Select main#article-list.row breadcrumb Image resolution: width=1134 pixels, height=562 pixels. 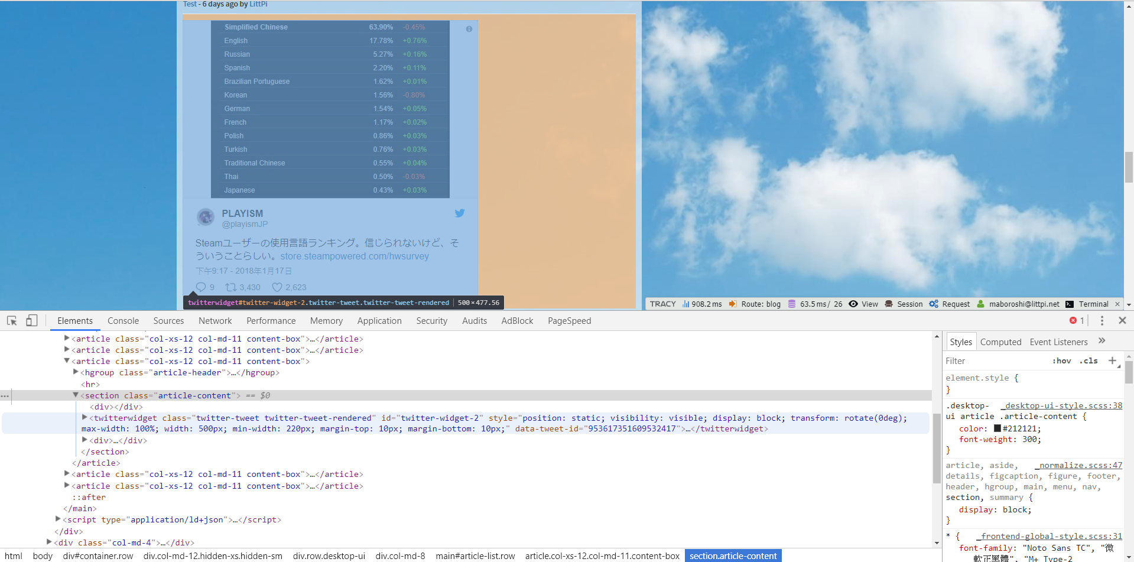(x=475, y=555)
